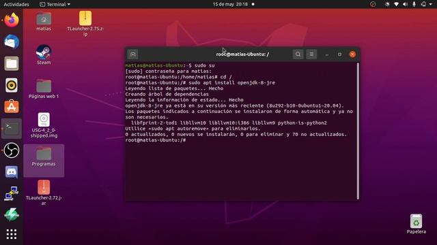The image size is (437, 245).
Task: Click the last root@matias-Ubuntu:/# prompt
Action: pyautogui.click(x=156, y=140)
